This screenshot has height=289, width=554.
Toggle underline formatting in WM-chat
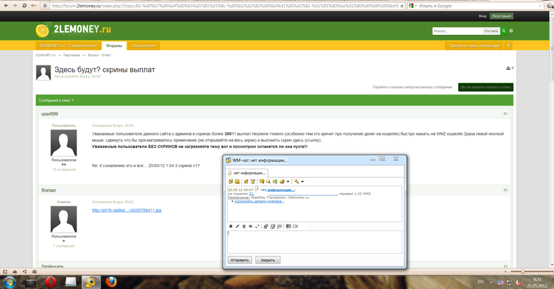(x=244, y=226)
